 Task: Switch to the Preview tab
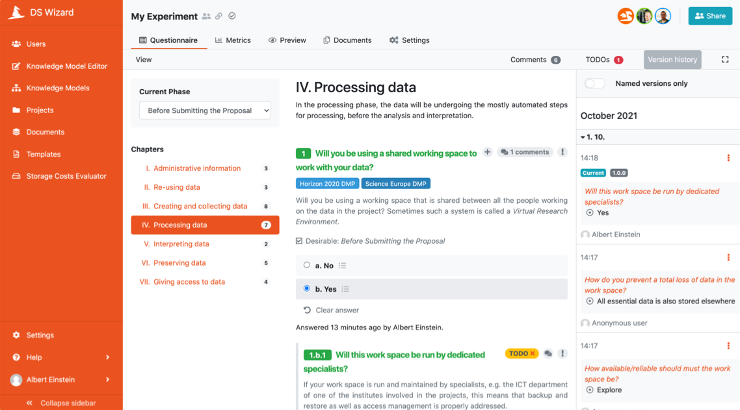pyautogui.click(x=287, y=40)
